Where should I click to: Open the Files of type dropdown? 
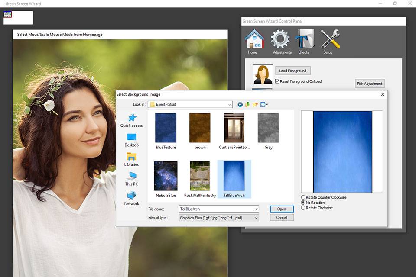(256, 218)
